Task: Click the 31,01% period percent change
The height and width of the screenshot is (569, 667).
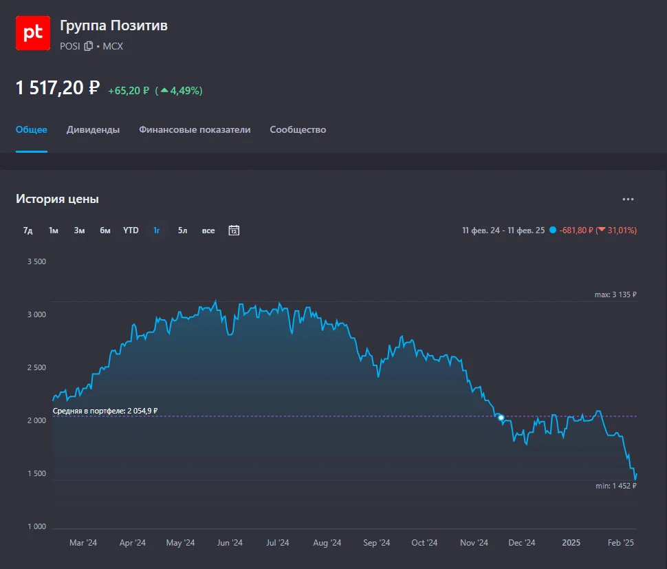Action: point(617,230)
